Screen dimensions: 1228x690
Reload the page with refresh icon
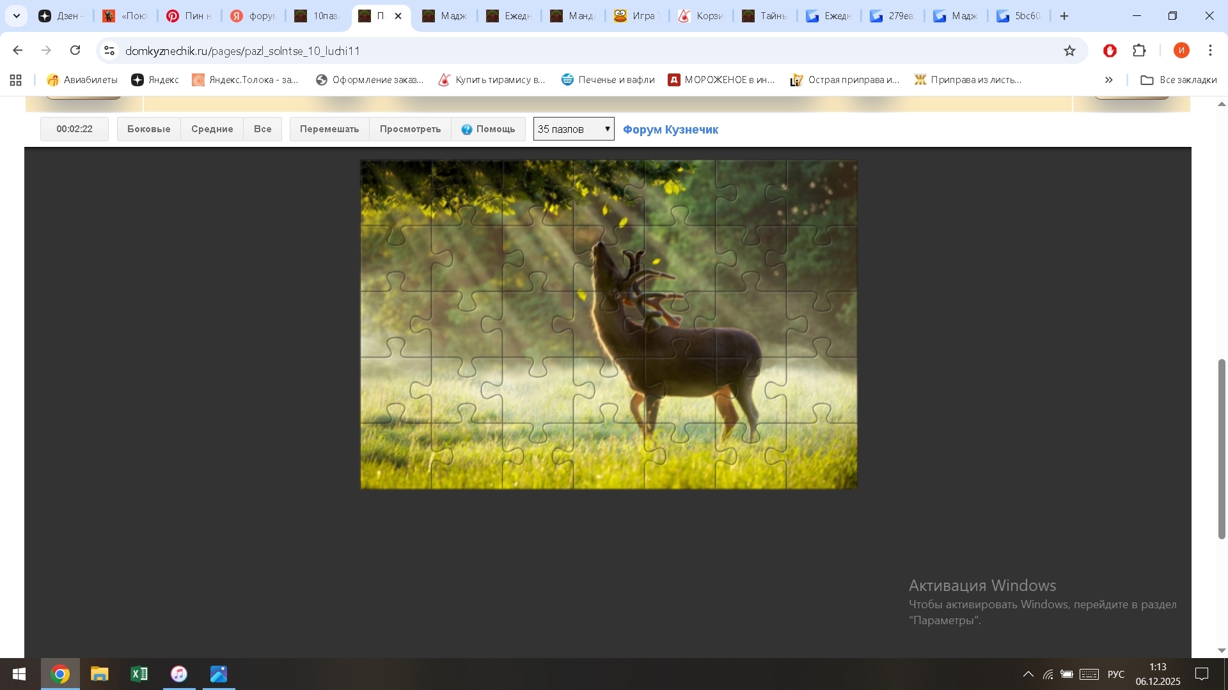point(75,50)
